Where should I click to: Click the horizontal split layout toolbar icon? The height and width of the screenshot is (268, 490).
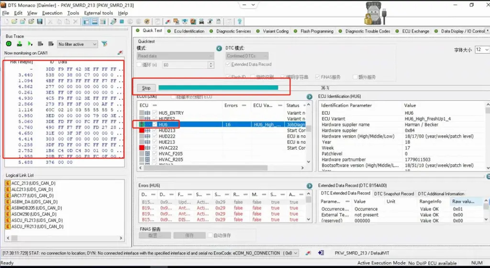tap(94, 21)
